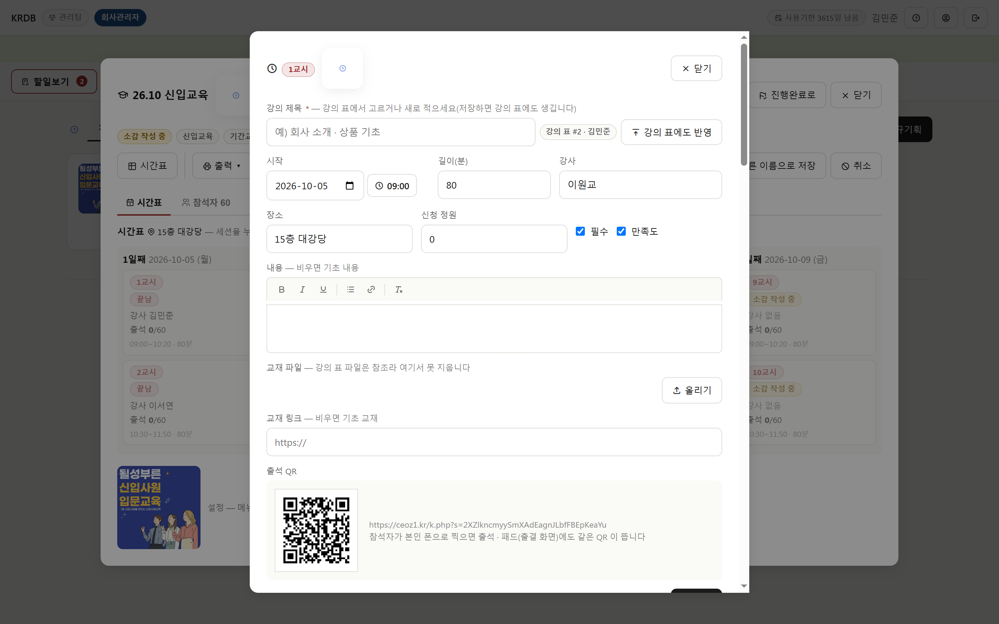Click the 취소 button in background window
The image size is (999, 624).
click(856, 166)
